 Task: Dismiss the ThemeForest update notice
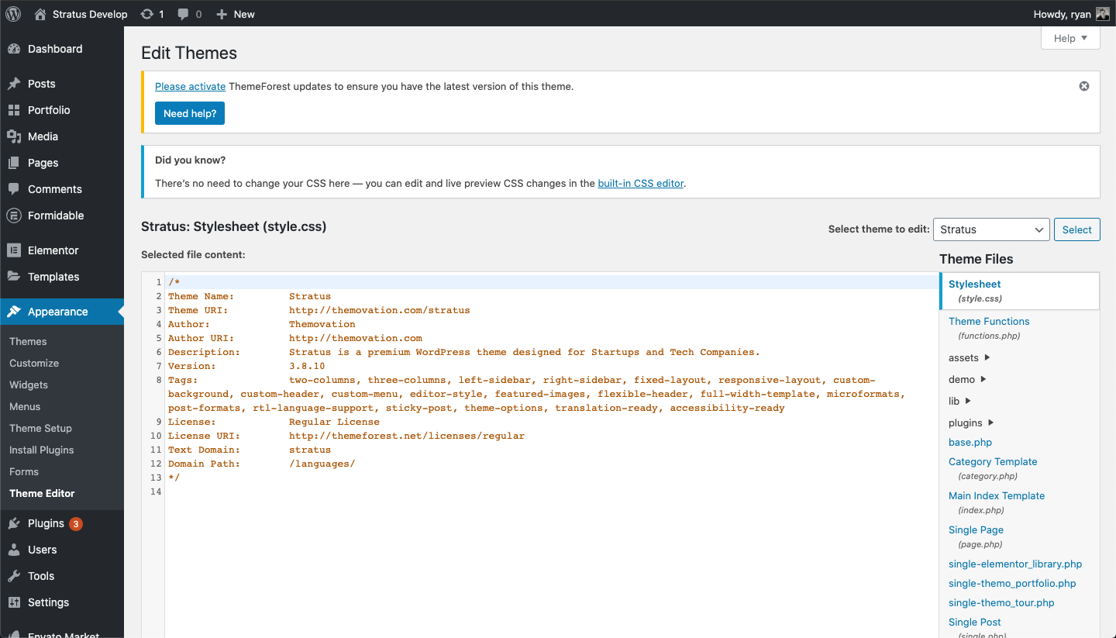1084,86
